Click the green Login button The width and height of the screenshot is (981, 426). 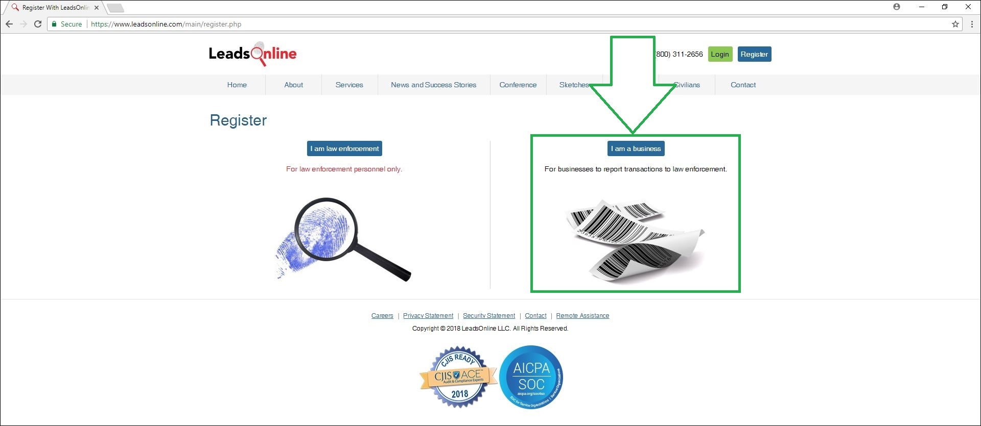[x=720, y=54]
